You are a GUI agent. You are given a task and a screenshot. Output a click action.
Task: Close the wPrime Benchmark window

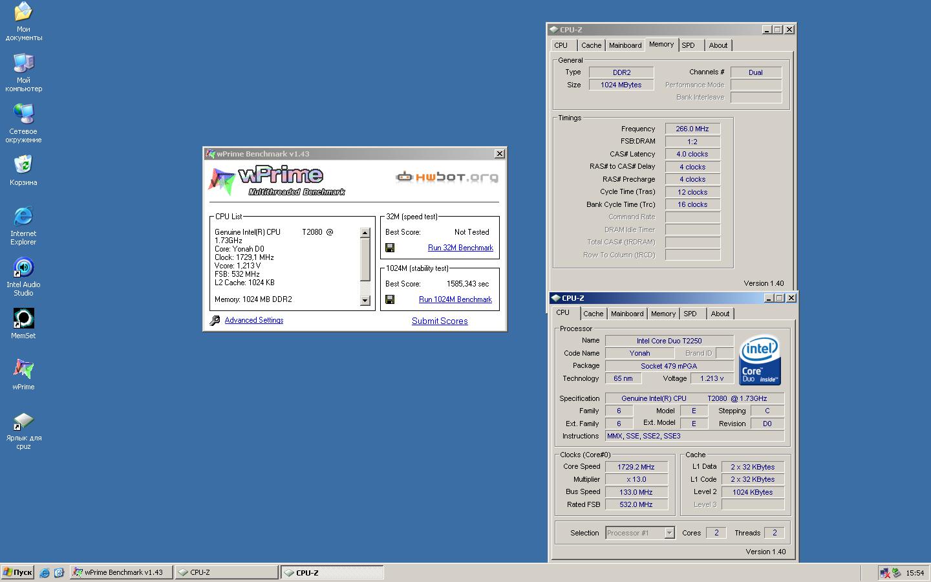point(500,154)
